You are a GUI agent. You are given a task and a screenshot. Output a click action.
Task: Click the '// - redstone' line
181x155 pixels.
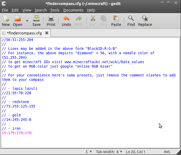15,102
